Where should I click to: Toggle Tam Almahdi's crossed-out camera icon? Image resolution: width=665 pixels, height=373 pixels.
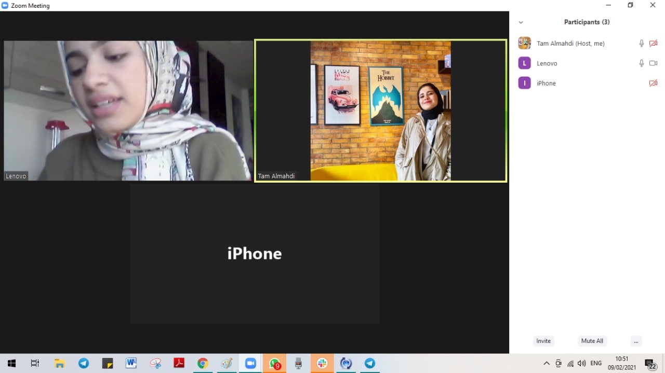click(653, 44)
